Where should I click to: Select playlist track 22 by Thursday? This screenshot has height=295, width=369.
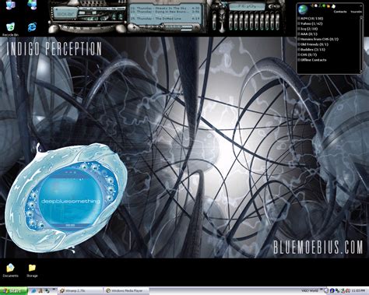[x=165, y=9]
